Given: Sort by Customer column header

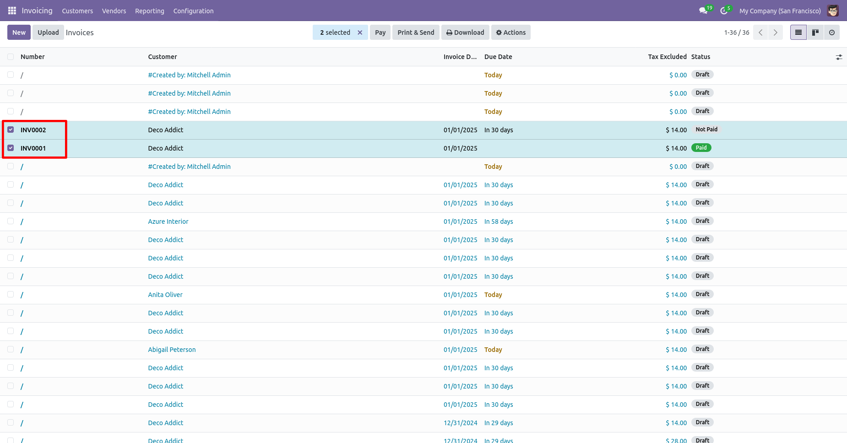Looking at the screenshot, I should [163, 57].
